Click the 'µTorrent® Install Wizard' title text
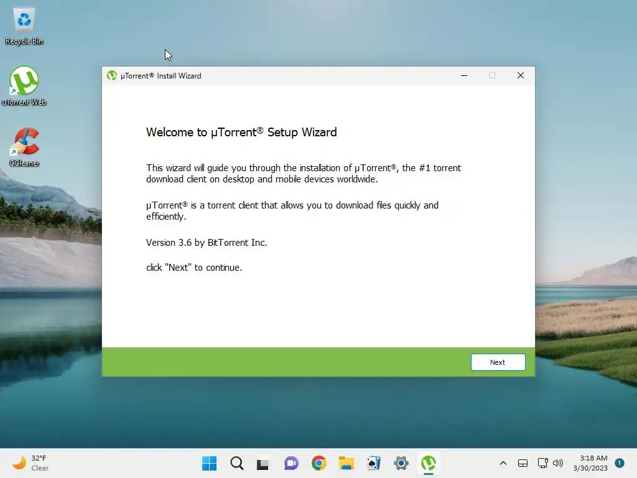The image size is (637, 478). pos(161,76)
